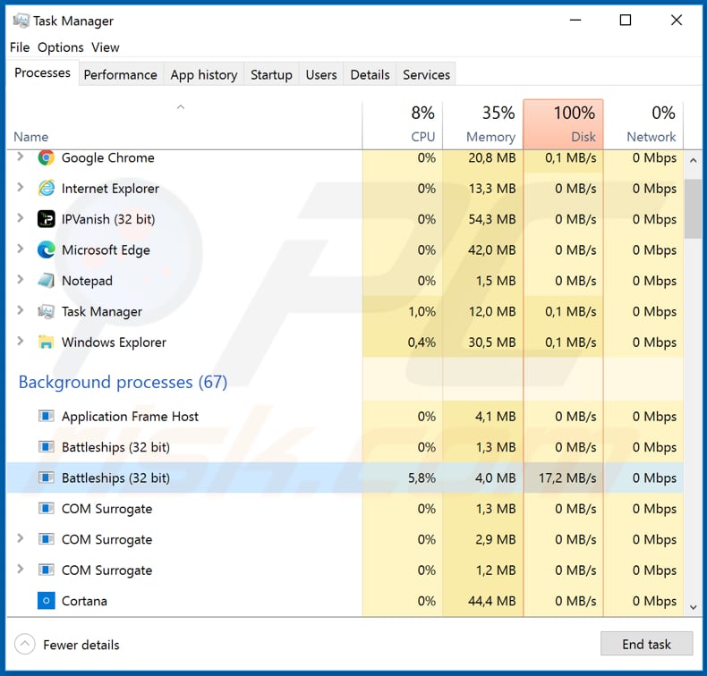Open the Options menu

[x=61, y=47]
